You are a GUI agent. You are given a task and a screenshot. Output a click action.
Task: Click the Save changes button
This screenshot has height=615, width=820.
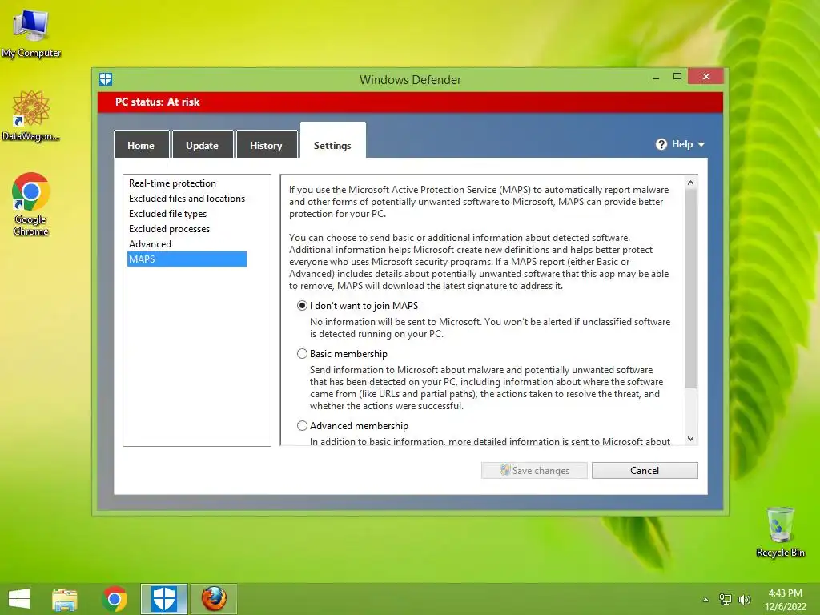tap(534, 470)
